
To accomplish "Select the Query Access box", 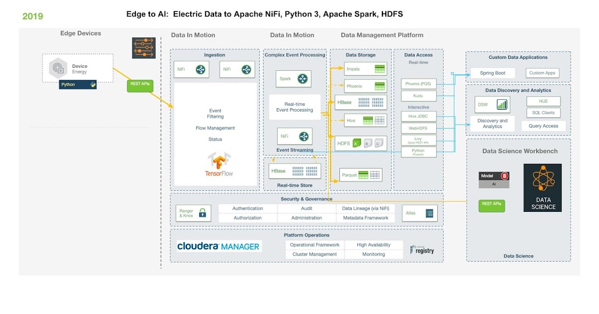I will click(x=543, y=126).
